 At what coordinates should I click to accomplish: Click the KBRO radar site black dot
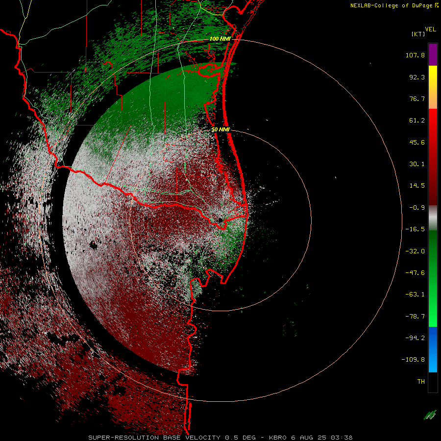click(220, 220)
